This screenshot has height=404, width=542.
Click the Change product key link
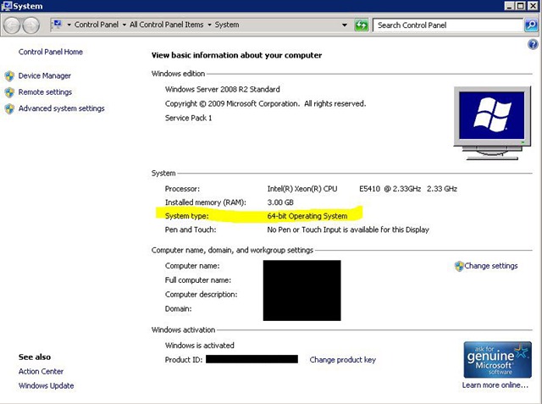342,360
